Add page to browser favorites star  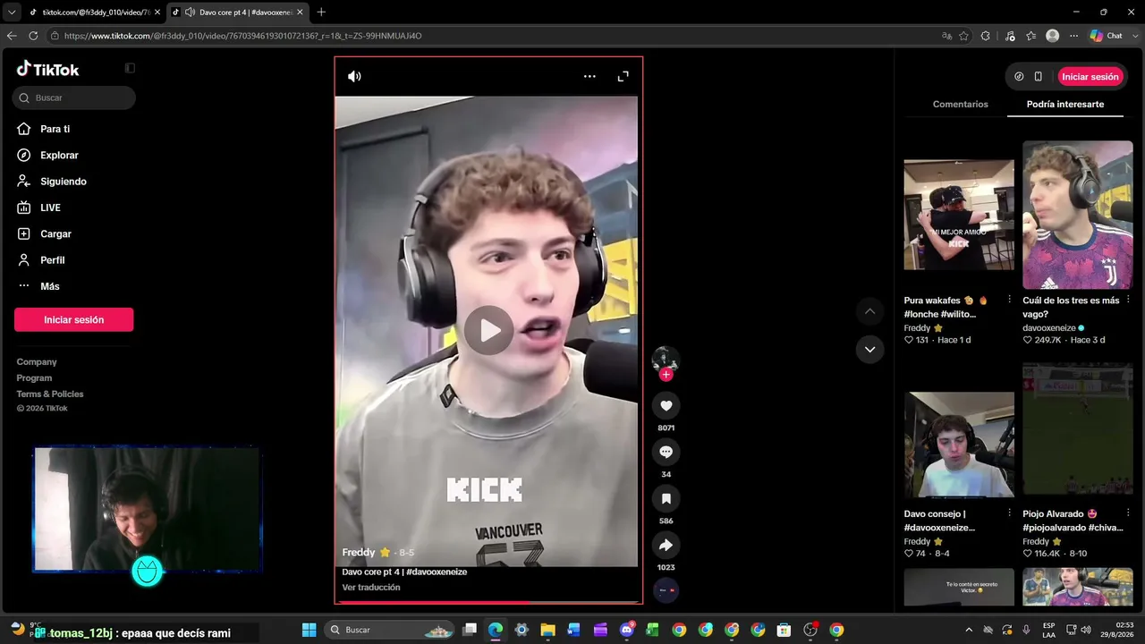(x=963, y=36)
